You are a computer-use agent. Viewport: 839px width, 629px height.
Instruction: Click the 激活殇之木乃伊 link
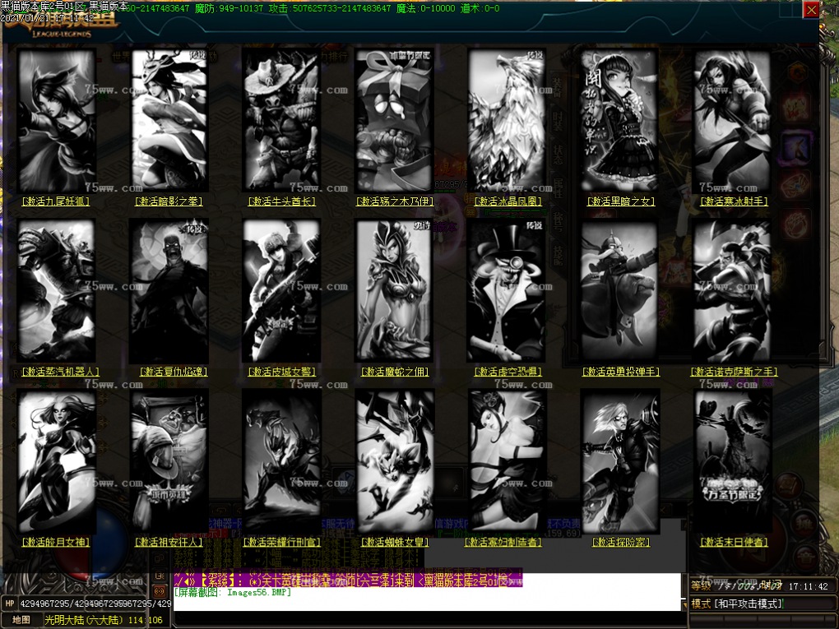395,201
